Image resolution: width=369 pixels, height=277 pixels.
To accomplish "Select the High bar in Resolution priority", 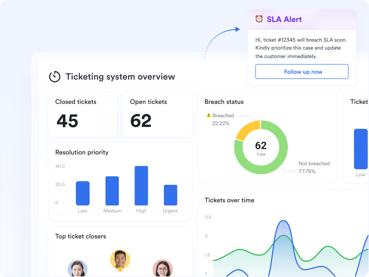I will click(x=141, y=186).
